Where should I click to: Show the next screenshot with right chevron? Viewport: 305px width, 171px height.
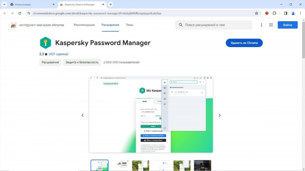(x=220, y=115)
